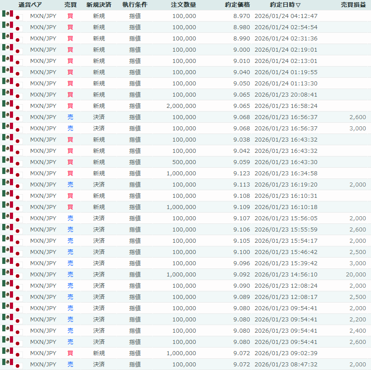Select the MXN/JPY text in the 02:19:01 row
Viewport: 371px width, 370px height.
point(43,49)
